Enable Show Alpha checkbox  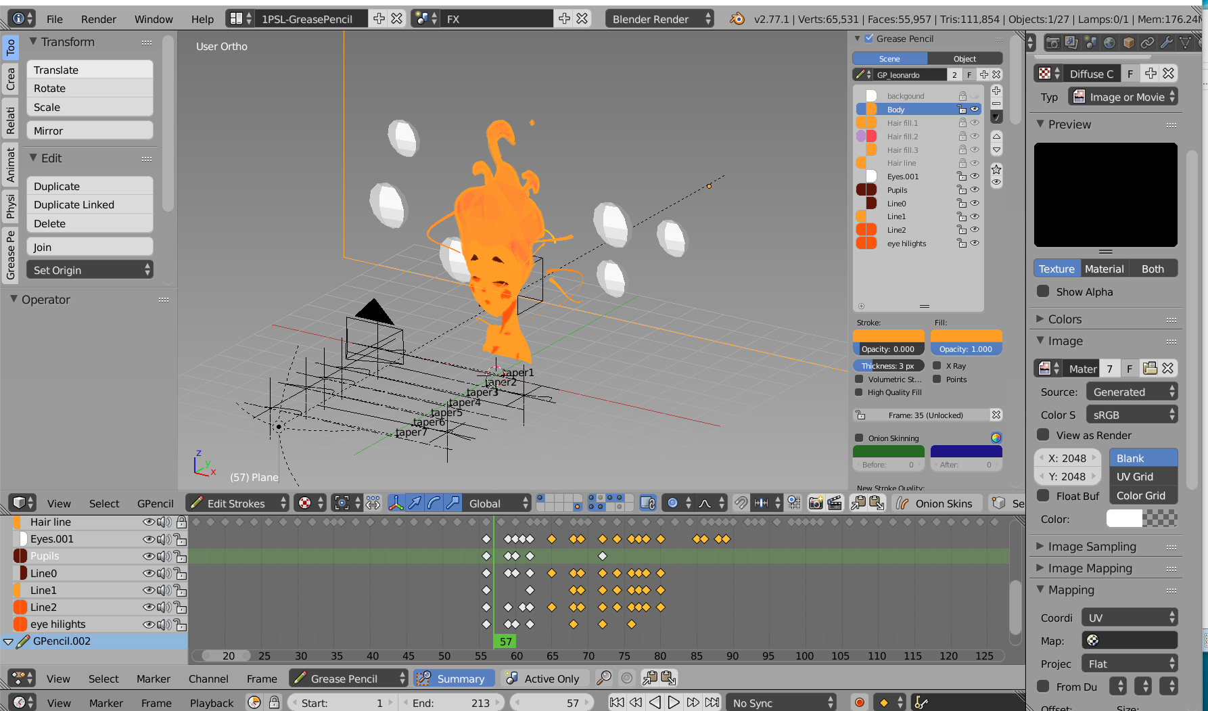1043,292
